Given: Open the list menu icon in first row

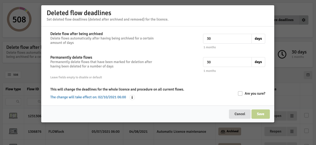Looking at the screenshot, I should [x=292, y=116].
